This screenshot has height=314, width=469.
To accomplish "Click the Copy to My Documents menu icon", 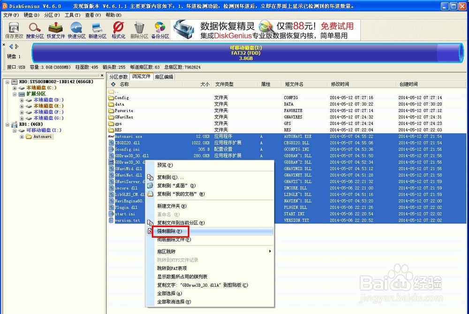I will [x=150, y=194].
